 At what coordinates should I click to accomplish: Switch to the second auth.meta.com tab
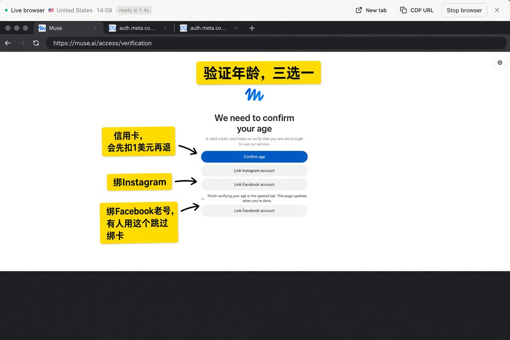tap(210, 28)
